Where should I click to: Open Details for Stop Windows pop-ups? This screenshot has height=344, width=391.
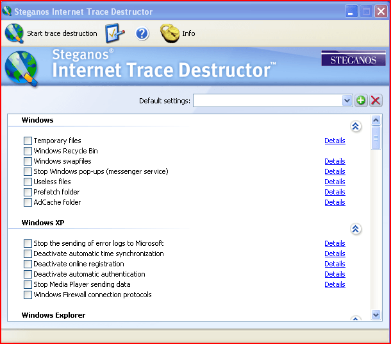point(335,171)
